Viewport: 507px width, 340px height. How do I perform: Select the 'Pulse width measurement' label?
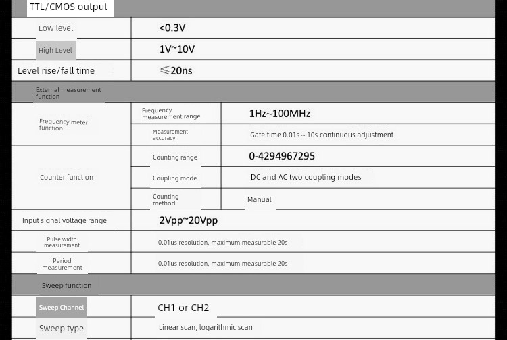[x=62, y=242]
